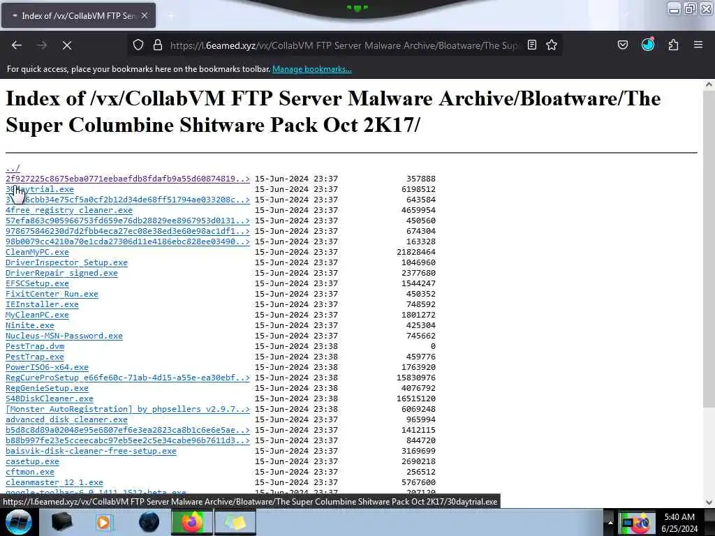Open Firefox from the taskbar
This screenshot has width=715, height=536.
(x=192, y=522)
